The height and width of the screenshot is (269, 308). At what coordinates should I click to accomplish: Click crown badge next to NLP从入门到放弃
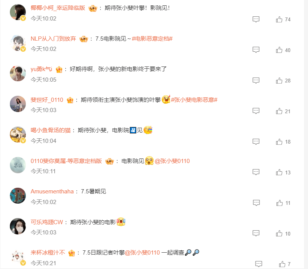coord(84,39)
